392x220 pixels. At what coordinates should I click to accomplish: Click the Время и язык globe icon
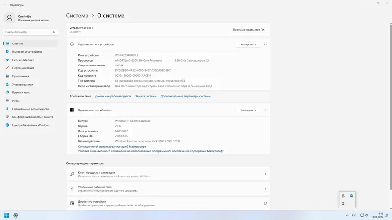[7, 92]
